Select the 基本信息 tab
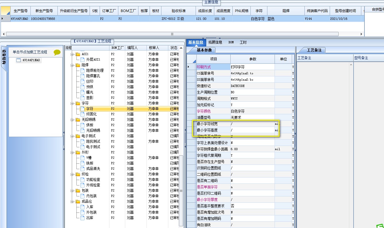Screen dimensions: 384x228 (x=196, y=42)
